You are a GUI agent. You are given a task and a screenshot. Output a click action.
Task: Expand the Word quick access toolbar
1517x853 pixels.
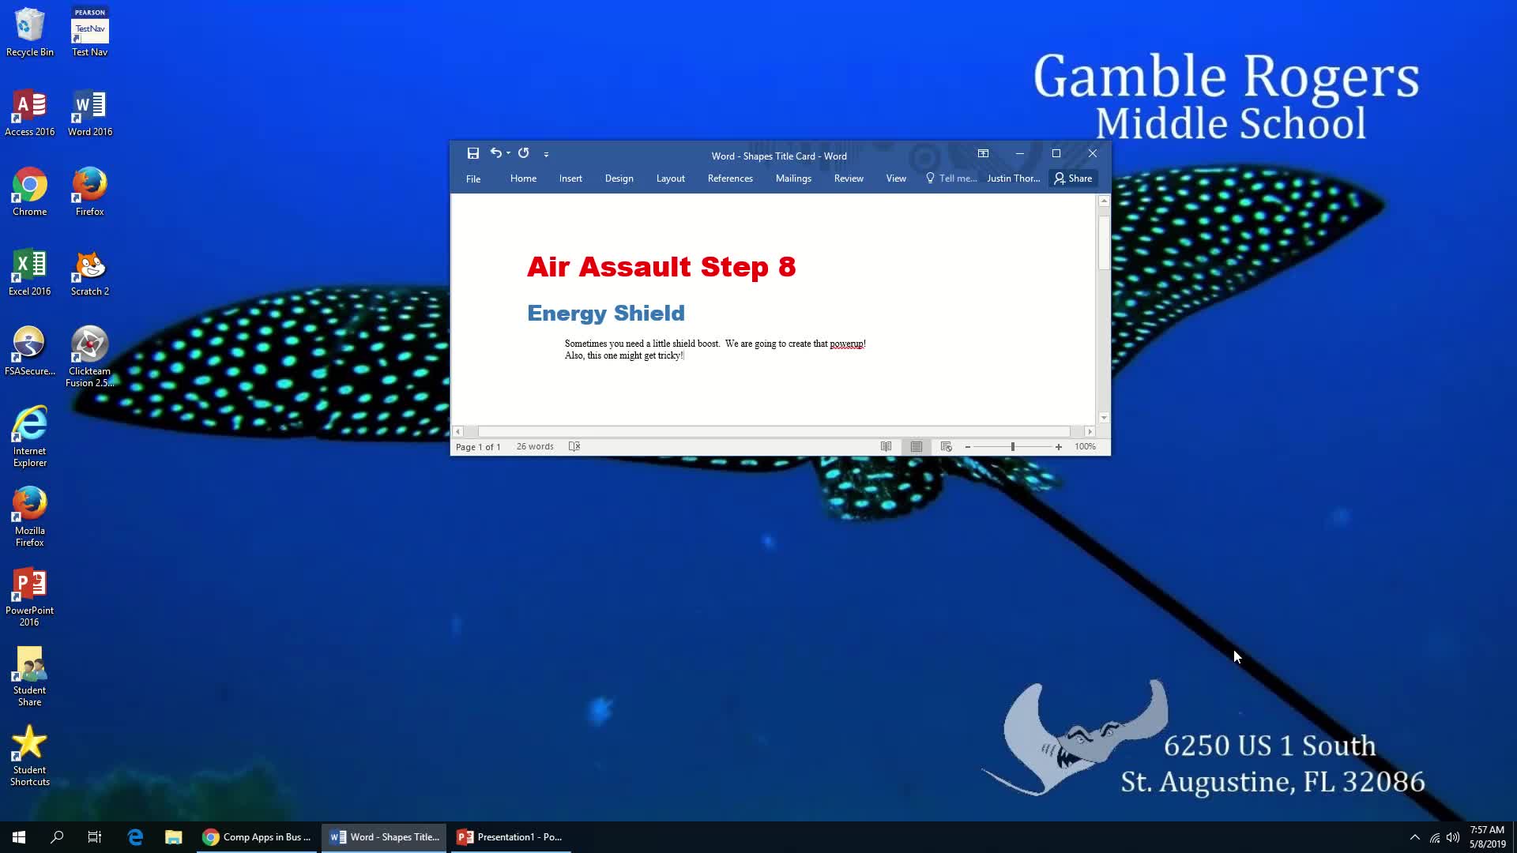click(x=547, y=154)
